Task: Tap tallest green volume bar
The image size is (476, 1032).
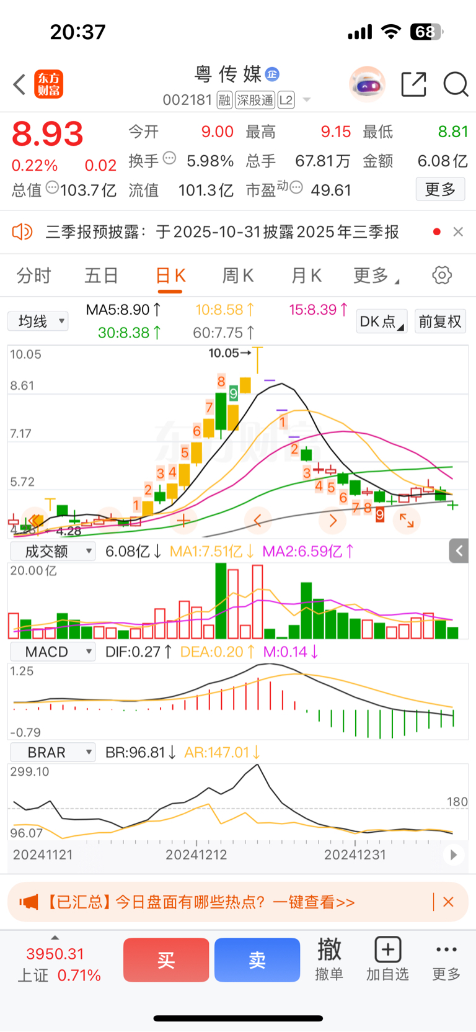Action: tap(221, 601)
